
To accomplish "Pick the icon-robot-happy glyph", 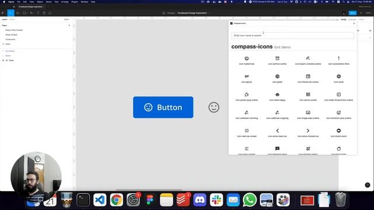I will click(x=277, y=94).
